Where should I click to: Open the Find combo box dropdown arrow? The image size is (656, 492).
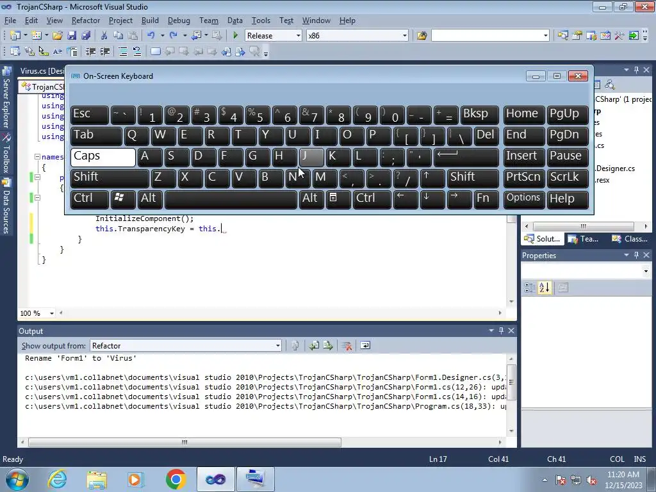(x=546, y=36)
